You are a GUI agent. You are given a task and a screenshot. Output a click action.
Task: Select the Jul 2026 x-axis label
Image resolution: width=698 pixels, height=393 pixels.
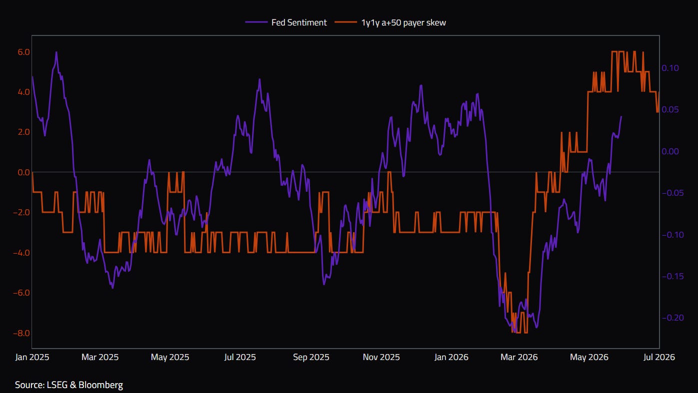point(659,357)
